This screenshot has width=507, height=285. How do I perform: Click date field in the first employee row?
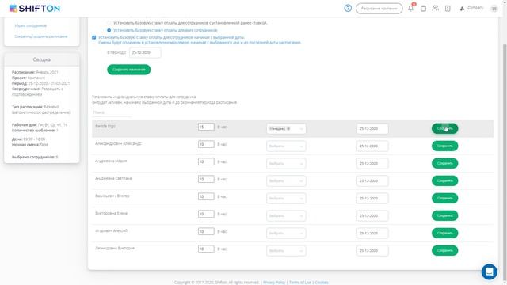click(x=372, y=128)
